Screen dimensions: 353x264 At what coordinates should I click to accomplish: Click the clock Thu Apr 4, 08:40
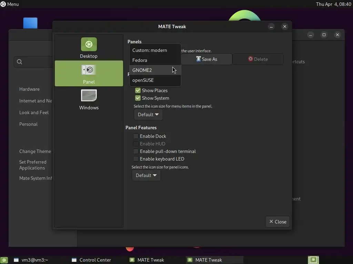[x=333, y=4]
